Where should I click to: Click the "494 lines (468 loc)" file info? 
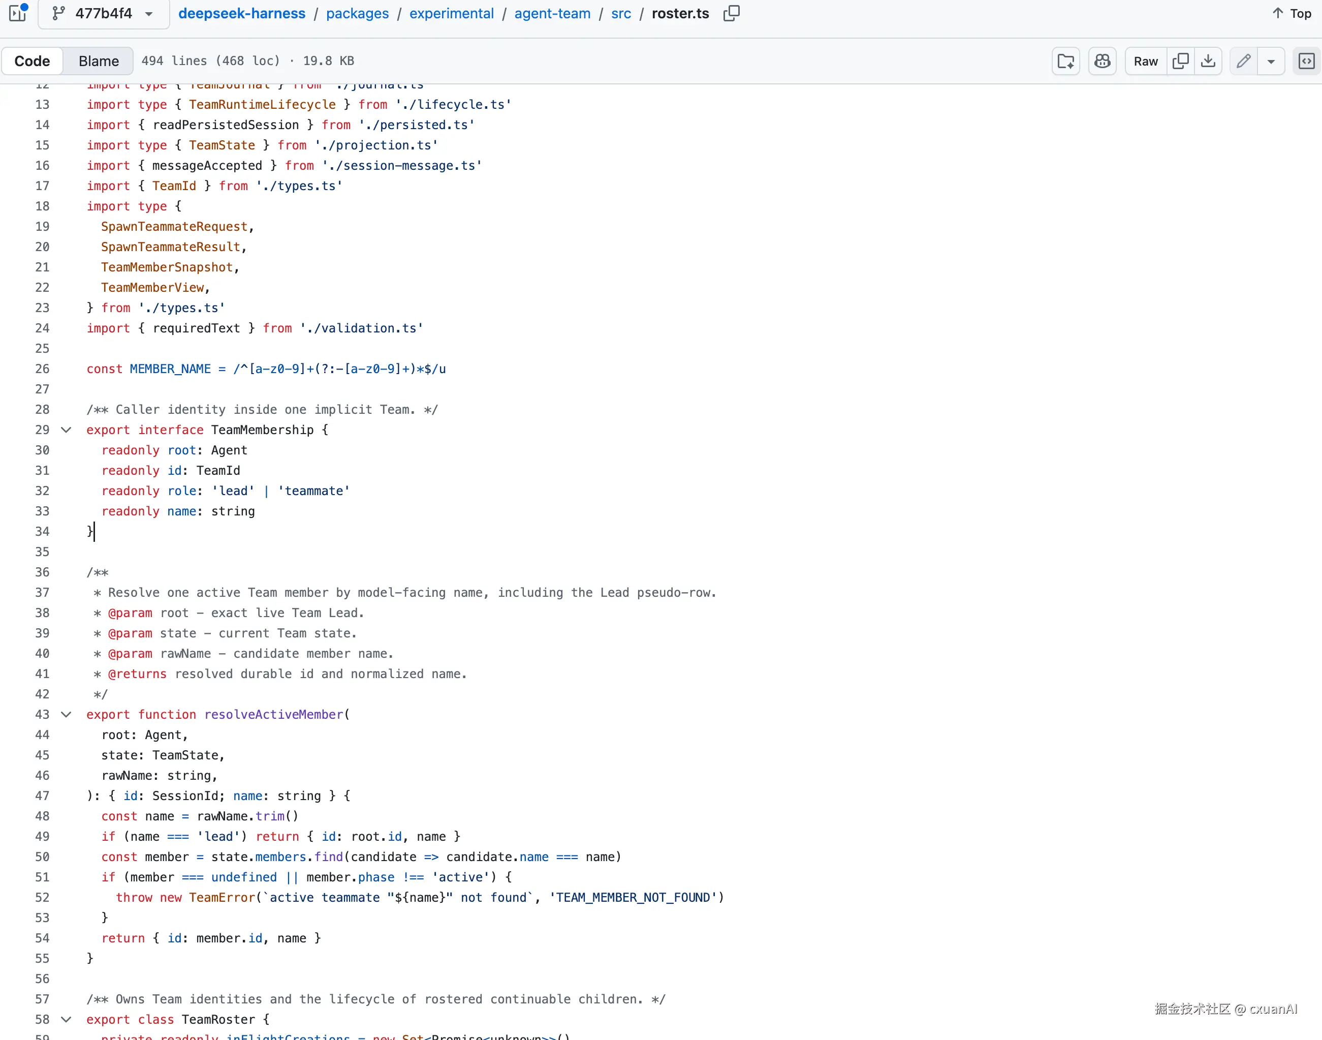coord(211,61)
